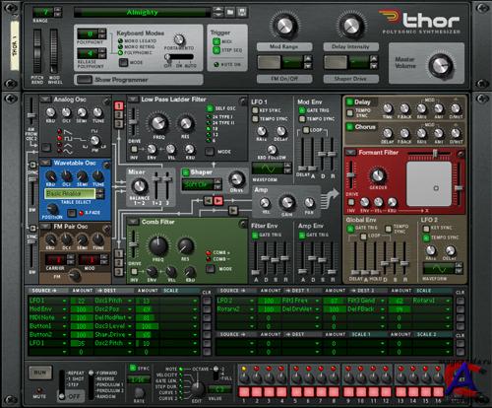The height and width of the screenshot is (408, 492).
Task: Click the Ladder Filter Drive slider
Action: 133,121
